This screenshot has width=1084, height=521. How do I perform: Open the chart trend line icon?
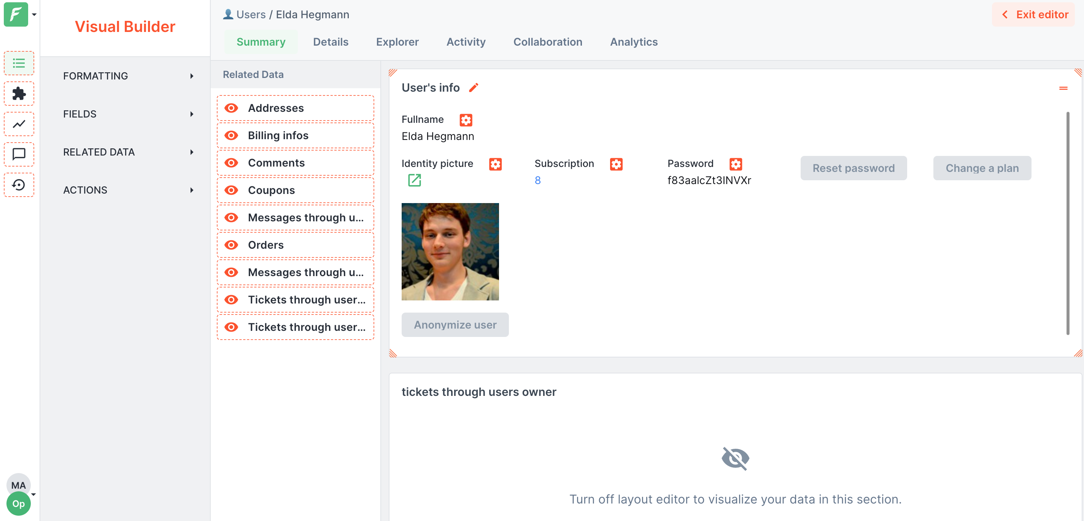coord(19,124)
